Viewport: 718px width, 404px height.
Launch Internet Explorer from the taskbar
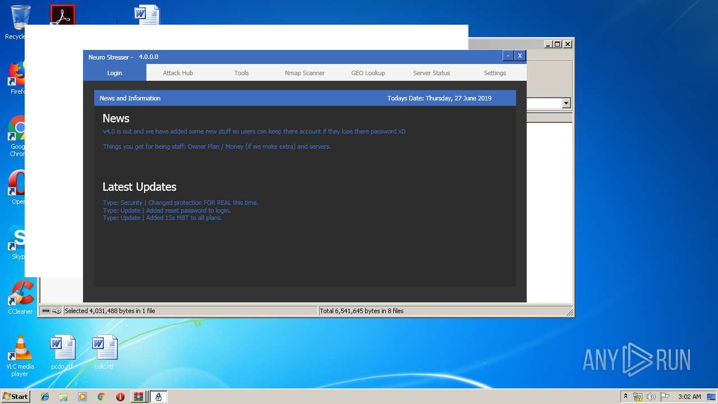pyautogui.click(x=45, y=397)
